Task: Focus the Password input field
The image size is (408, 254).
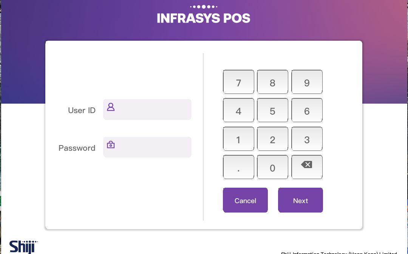Action: (151, 147)
